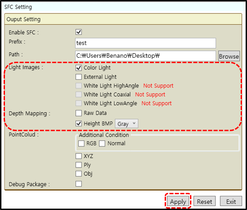Enable Obj point cloud output
Viewport: 247px width, 210px height.
[x=79, y=174]
